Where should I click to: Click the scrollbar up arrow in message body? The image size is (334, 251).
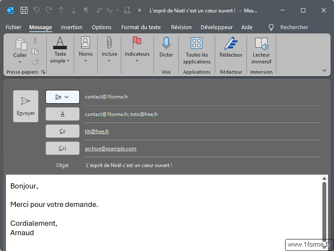324,179
